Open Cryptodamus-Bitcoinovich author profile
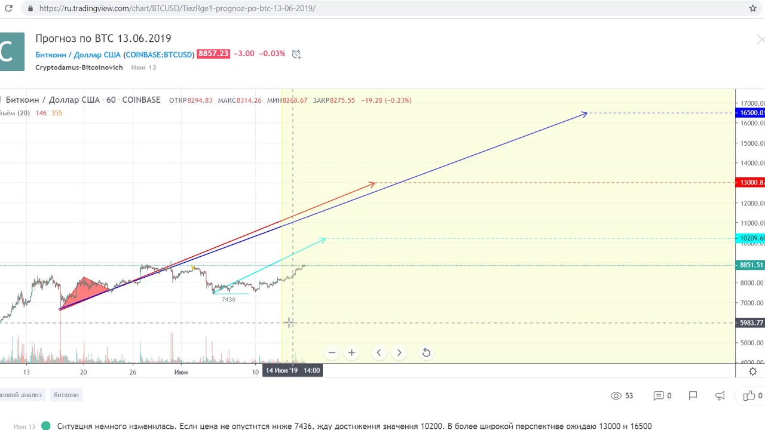 pos(79,67)
